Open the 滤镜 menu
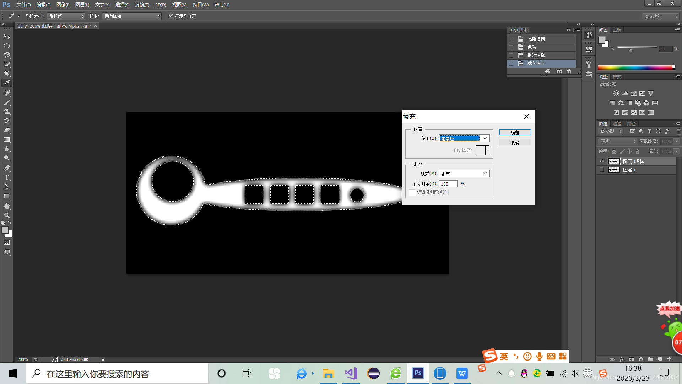682x384 pixels. (x=142, y=5)
